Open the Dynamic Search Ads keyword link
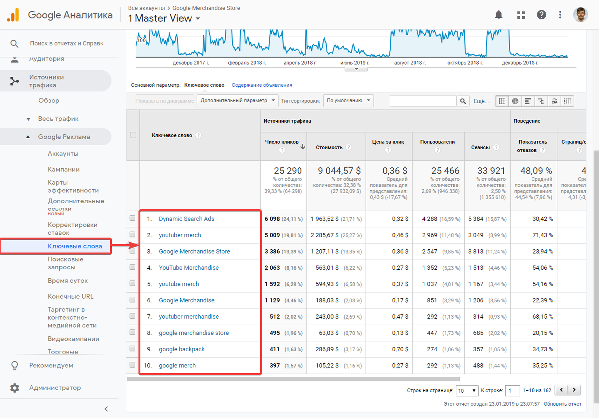 click(187, 219)
